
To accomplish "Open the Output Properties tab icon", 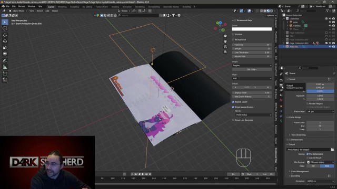I will pyautogui.click(x=281, y=85).
